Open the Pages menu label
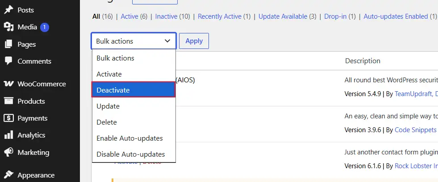 point(26,44)
